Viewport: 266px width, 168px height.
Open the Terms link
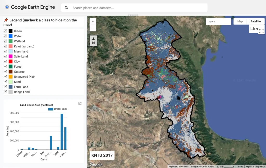coord(240,166)
